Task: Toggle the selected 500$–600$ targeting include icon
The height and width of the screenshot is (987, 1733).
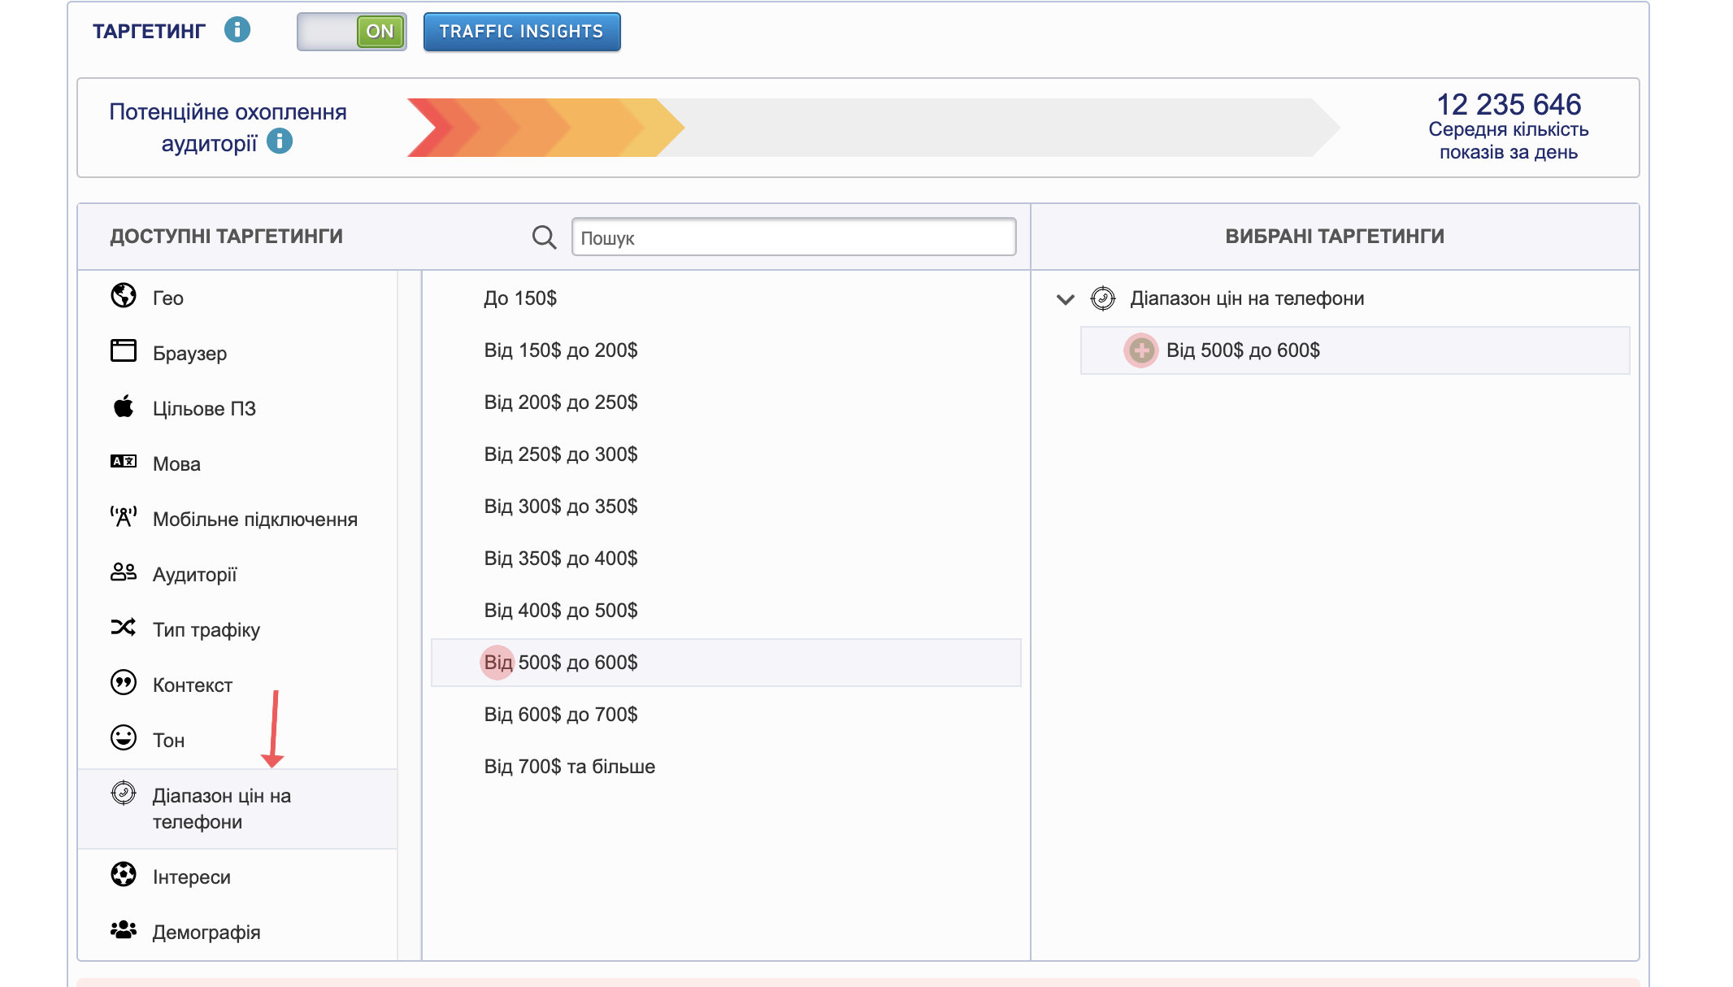Action: click(x=1141, y=350)
